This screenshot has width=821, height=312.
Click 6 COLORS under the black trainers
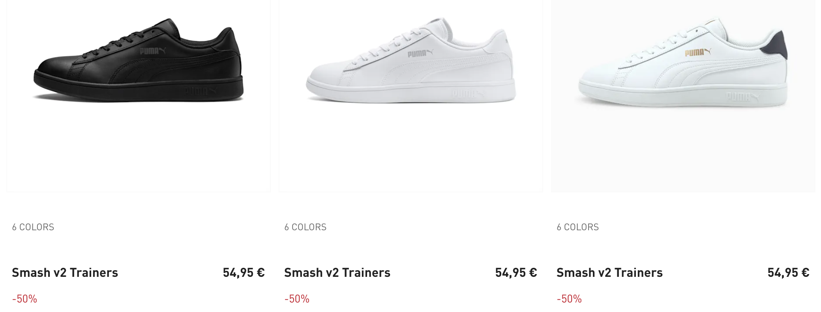[33, 227]
